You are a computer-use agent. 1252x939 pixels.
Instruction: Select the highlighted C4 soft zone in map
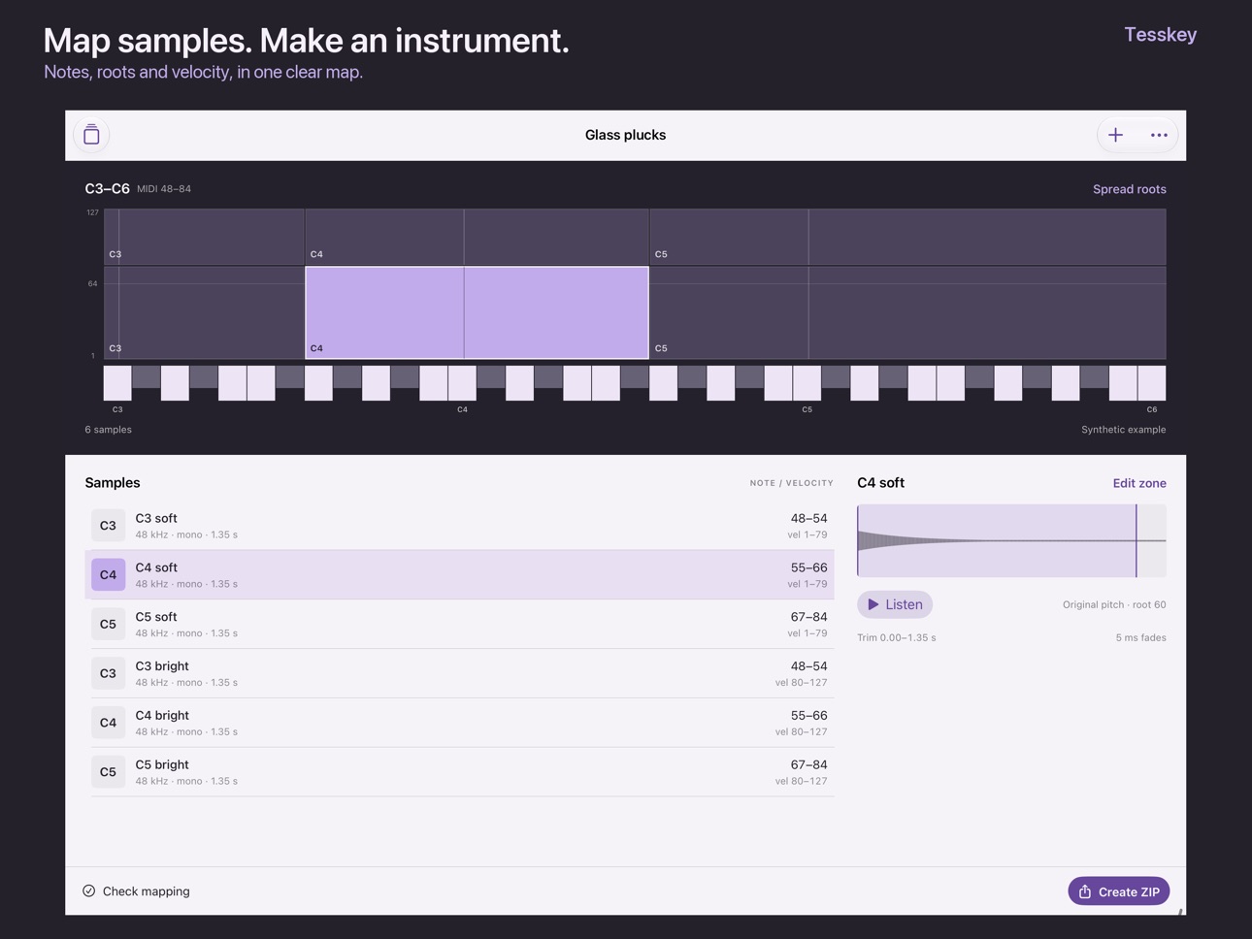477,312
